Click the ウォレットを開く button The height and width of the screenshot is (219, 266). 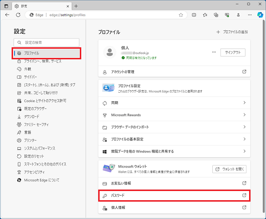click(x=229, y=169)
